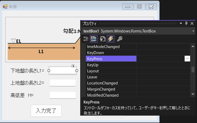This screenshot has width=197, height=123.
Task: Open Properties window position dropdown menu
Action: tap(181, 23)
